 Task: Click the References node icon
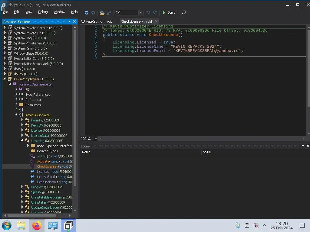point(21,99)
